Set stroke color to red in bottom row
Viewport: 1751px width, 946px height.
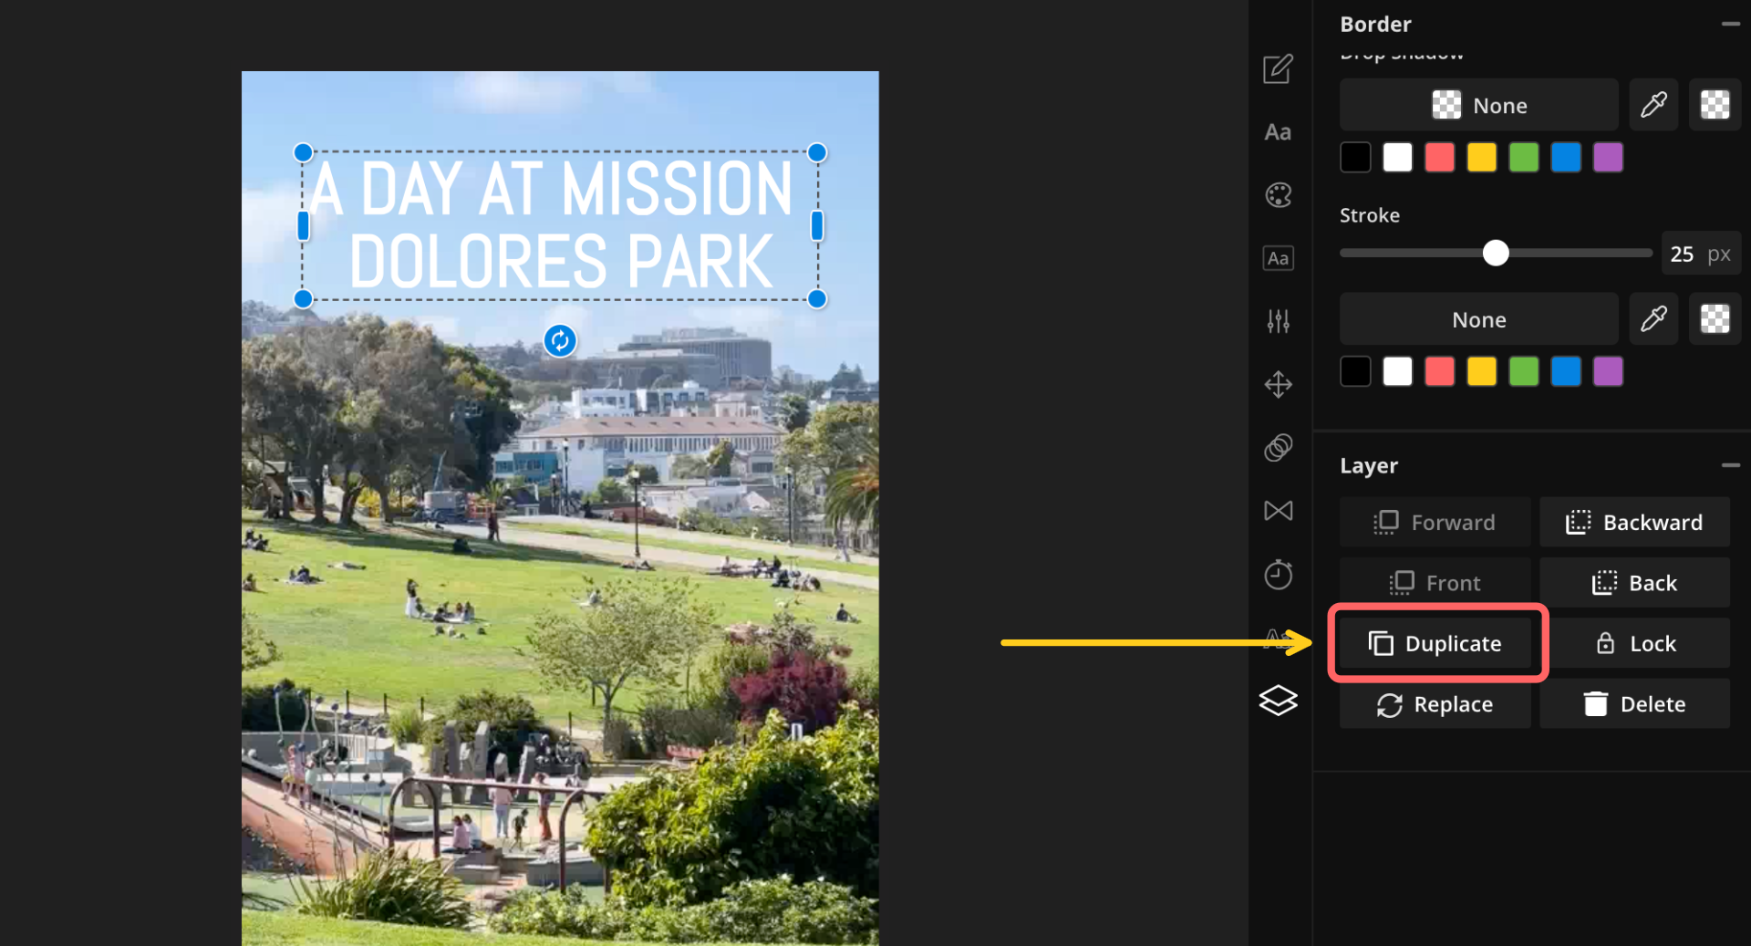coord(1439,371)
